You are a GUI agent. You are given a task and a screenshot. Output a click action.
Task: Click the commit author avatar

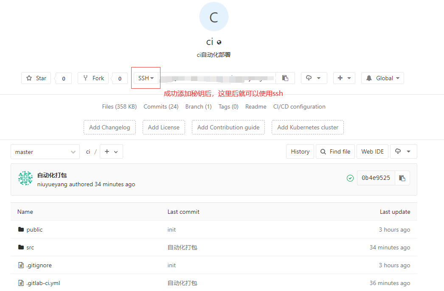click(25, 178)
